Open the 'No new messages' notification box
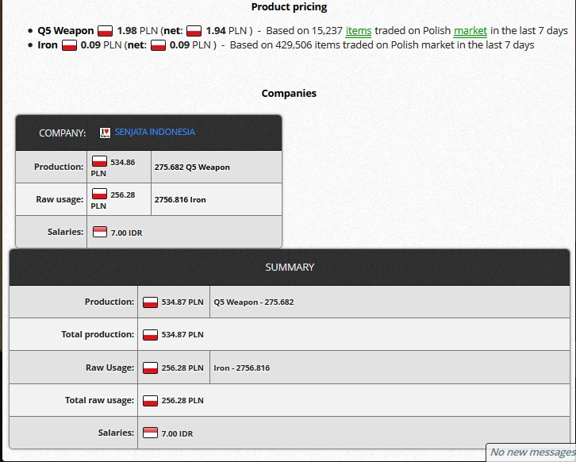The height and width of the screenshot is (462, 576). tap(532, 452)
